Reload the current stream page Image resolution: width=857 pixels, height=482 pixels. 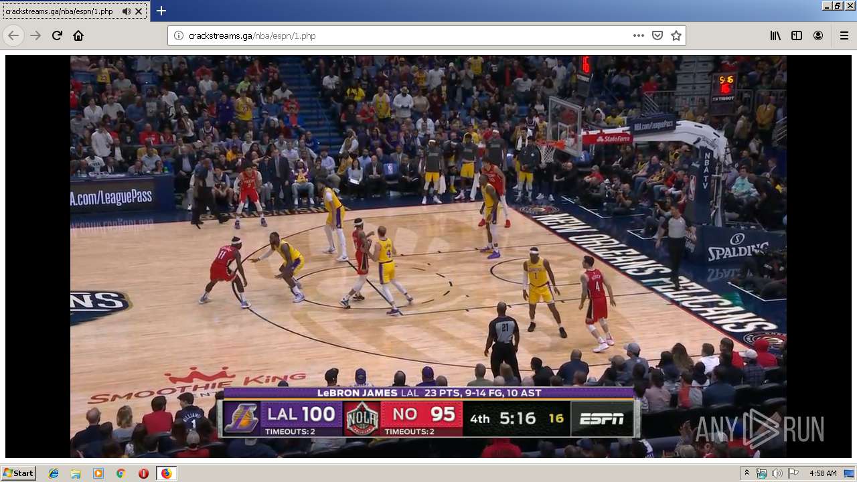coord(57,35)
